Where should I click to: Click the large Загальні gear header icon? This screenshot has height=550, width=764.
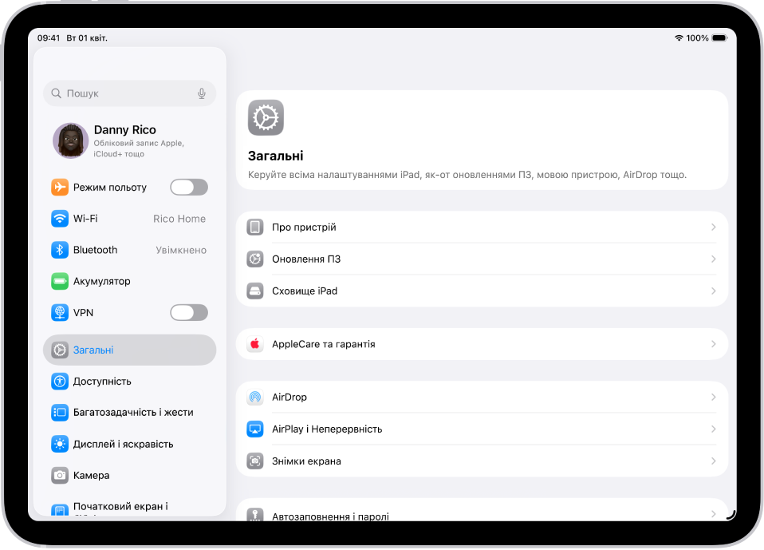(x=266, y=117)
